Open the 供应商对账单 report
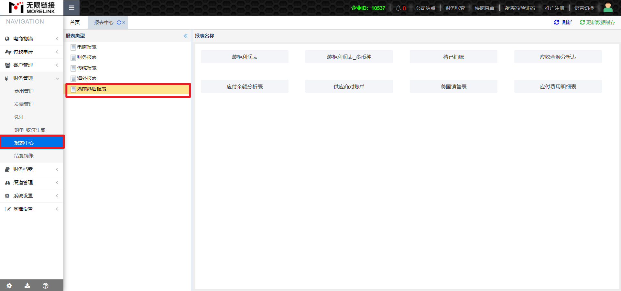 (x=349, y=86)
